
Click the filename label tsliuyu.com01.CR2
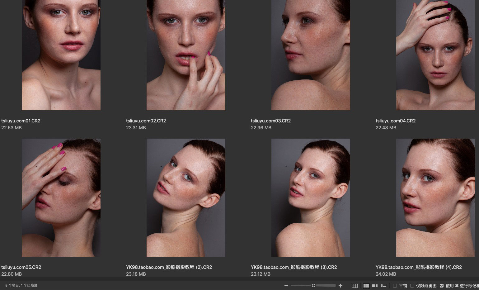pos(21,121)
